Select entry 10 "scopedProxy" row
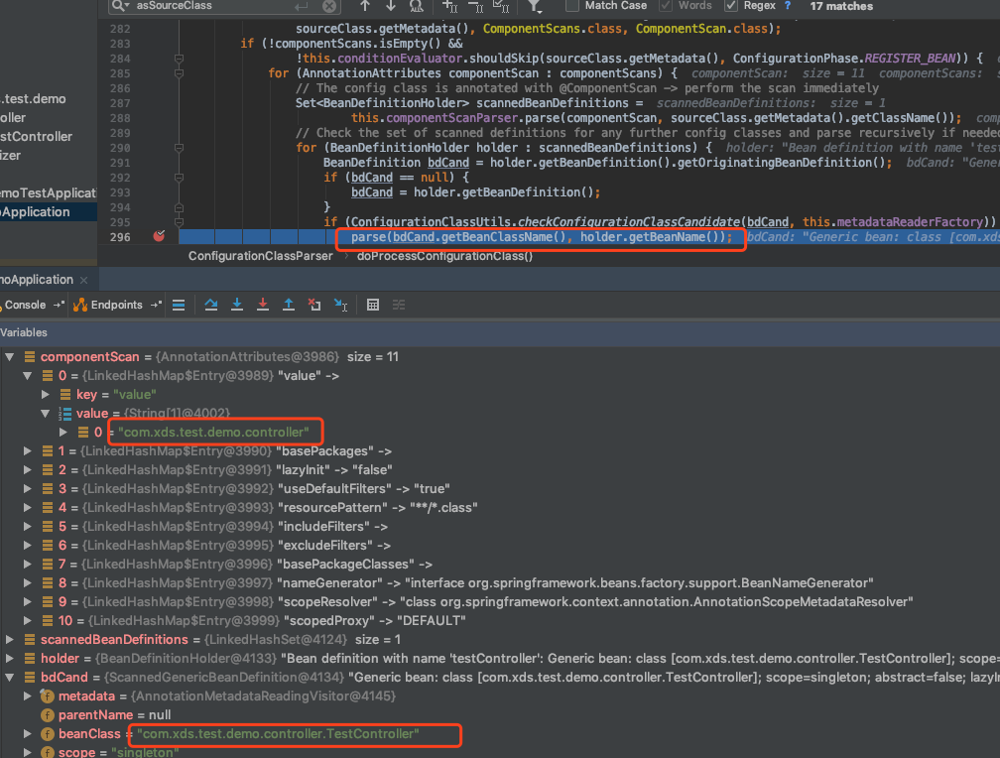This screenshot has width=1000, height=758. (500, 621)
